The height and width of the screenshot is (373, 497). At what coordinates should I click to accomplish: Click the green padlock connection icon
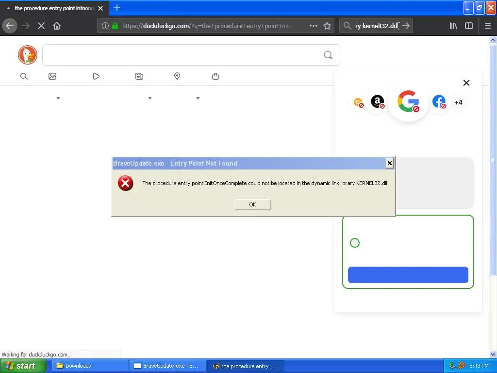coord(115,26)
